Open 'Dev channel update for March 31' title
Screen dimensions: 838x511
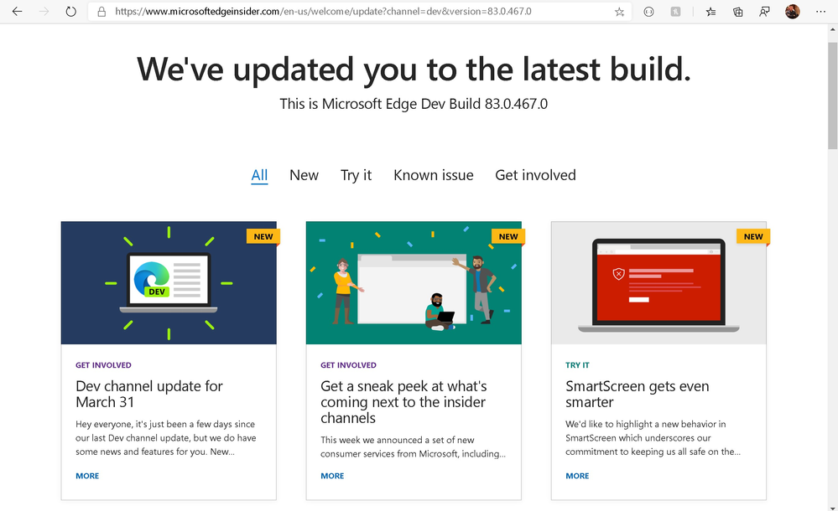149,394
